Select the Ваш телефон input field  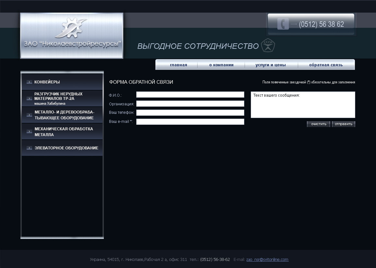pos(190,113)
